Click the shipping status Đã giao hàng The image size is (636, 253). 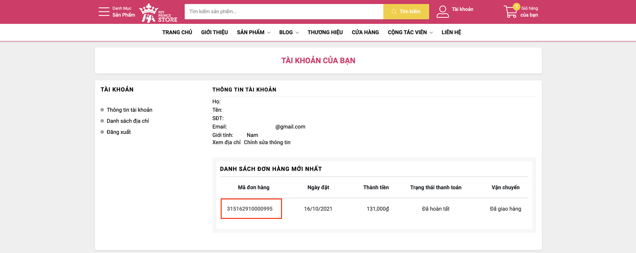click(x=506, y=209)
